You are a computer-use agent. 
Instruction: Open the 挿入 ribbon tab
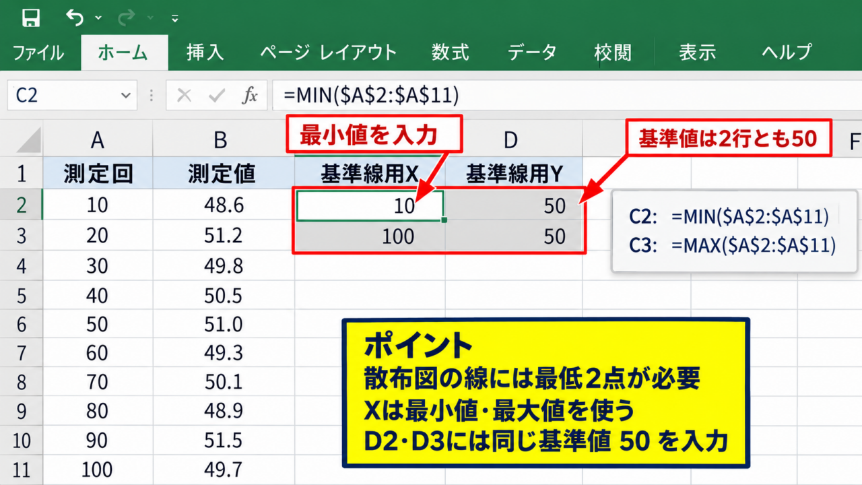(205, 53)
